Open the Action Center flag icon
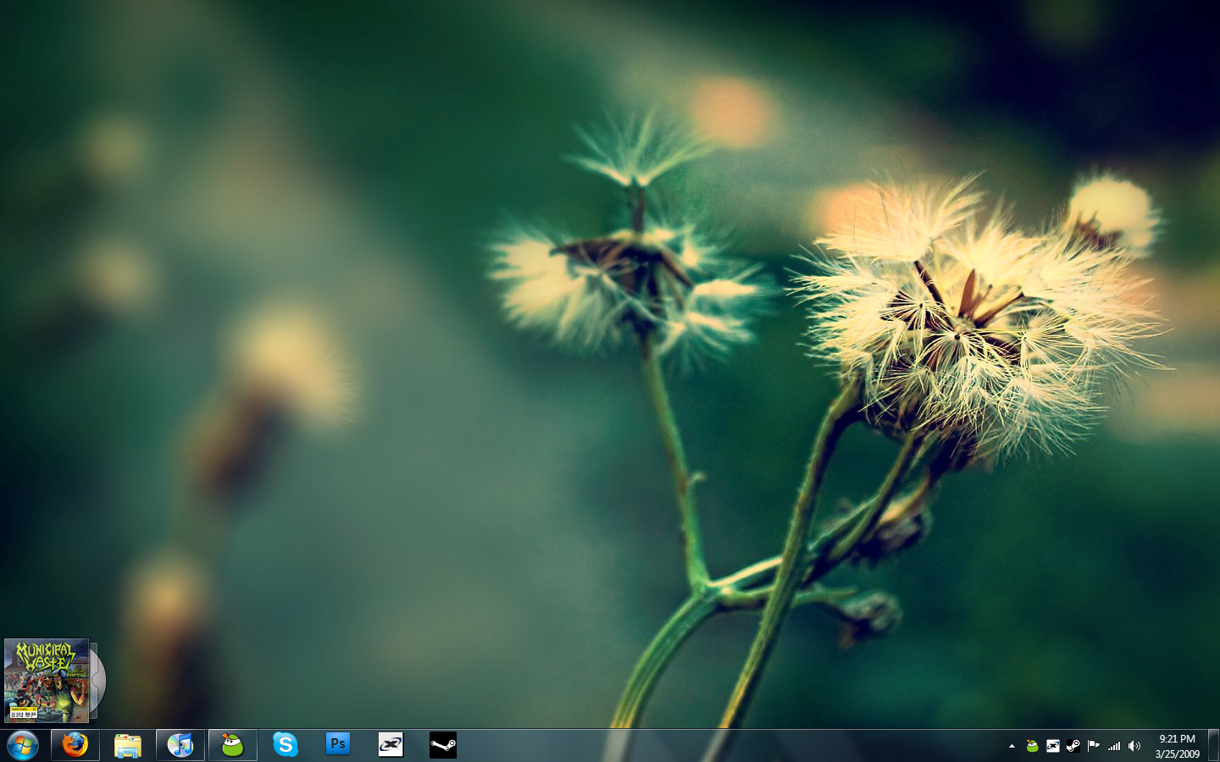The width and height of the screenshot is (1220, 762). (x=1094, y=746)
